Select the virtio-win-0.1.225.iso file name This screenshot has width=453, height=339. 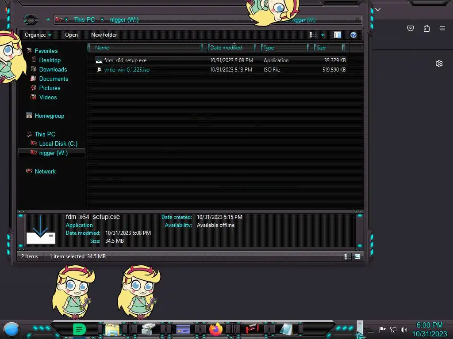tap(127, 69)
